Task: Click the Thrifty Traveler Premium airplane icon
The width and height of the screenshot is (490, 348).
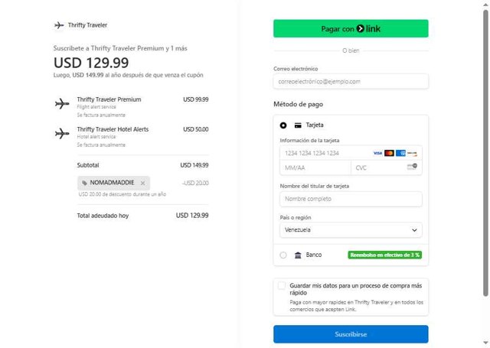Action: (x=62, y=103)
